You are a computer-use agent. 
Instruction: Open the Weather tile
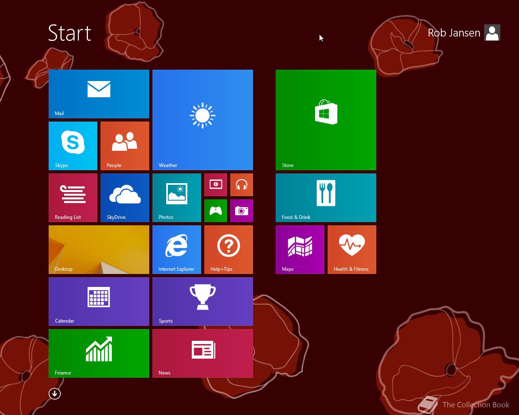(x=203, y=120)
